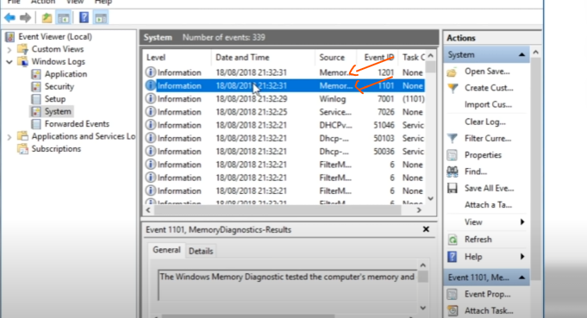Open the Help menu in menu bar
587x318 pixels.
click(x=103, y=2)
